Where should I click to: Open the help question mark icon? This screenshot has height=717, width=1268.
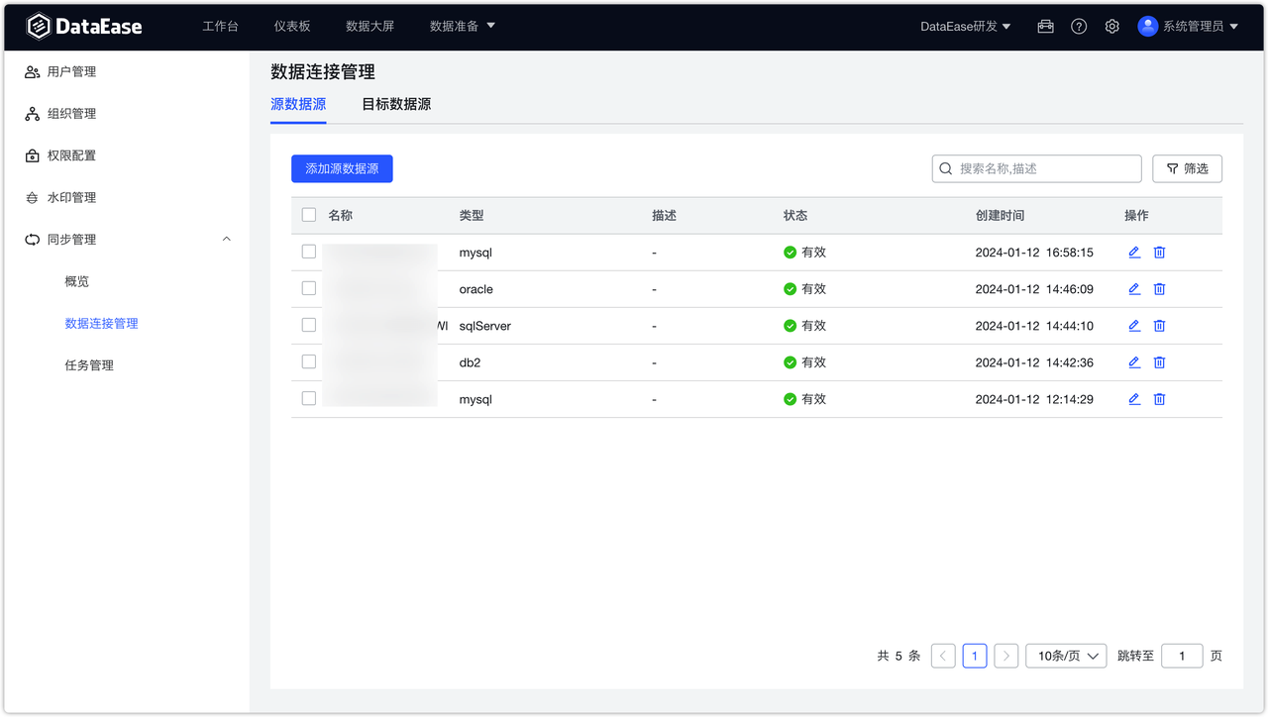click(x=1079, y=27)
